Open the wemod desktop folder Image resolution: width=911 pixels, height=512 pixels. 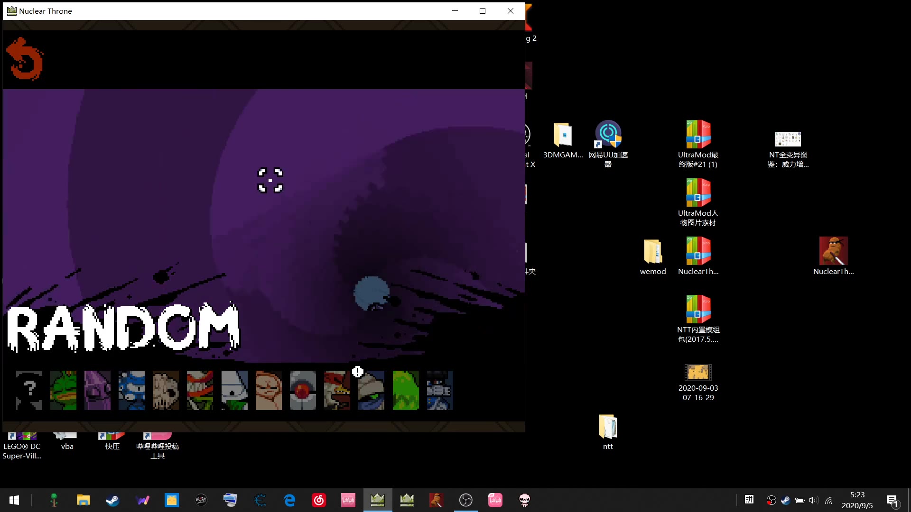click(x=652, y=252)
